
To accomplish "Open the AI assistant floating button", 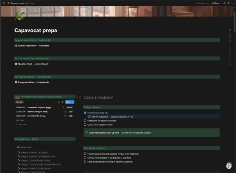I will click(x=229, y=166).
